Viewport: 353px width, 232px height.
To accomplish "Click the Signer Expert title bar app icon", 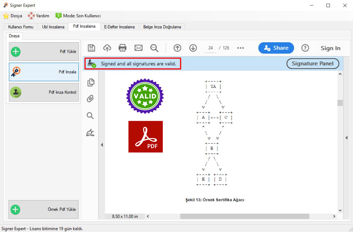I will pos(6,5).
